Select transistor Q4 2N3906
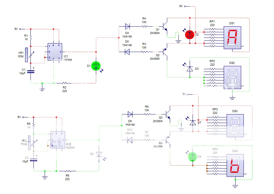This screenshot has height=194, width=274. [x=168, y=140]
